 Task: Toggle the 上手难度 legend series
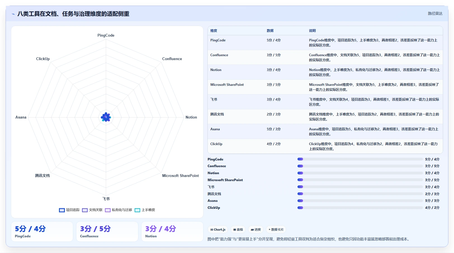[145, 210]
